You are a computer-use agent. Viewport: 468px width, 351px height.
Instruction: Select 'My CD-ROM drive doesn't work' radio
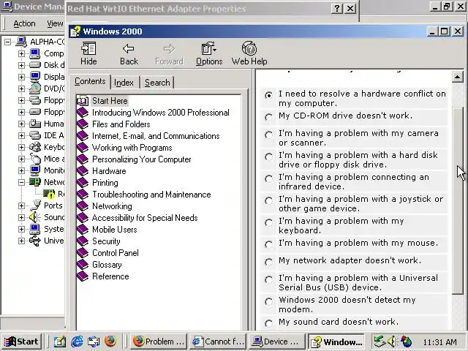268,117
